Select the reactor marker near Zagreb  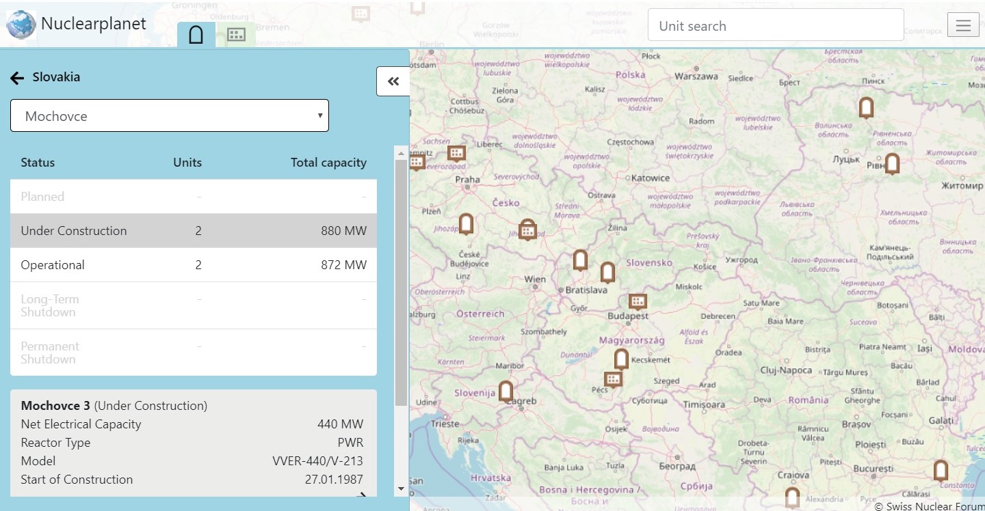coord(505,391)
